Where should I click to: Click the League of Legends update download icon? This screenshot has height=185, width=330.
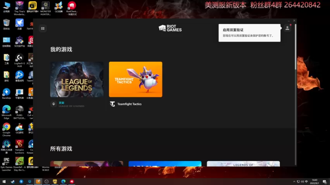click(54, 104)
